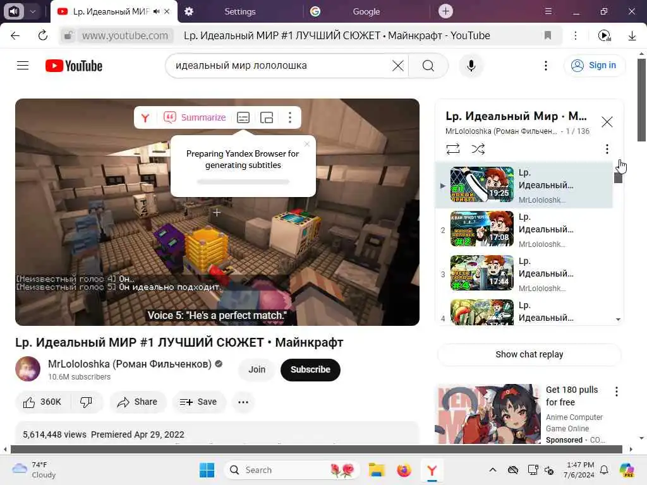Screen dimensions: 647x485
Task: Open YouTube settings three-dot menu
Action: tap(545, 66)
